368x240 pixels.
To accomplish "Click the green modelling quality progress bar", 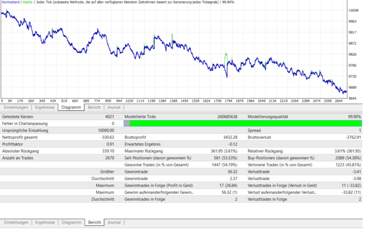I will pos(243,123).
